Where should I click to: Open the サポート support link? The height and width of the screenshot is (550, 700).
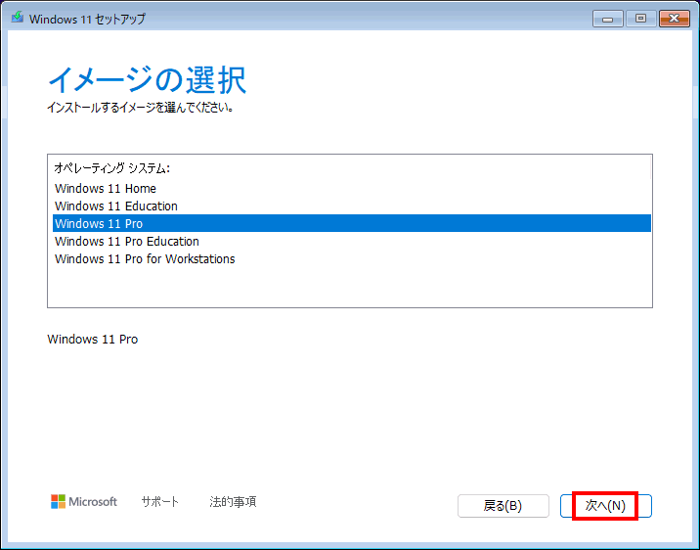pyautogui.click(x=159, y=502)
